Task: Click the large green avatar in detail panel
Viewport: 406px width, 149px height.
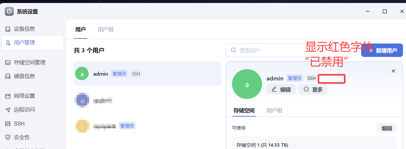Action: pos(247,84)
